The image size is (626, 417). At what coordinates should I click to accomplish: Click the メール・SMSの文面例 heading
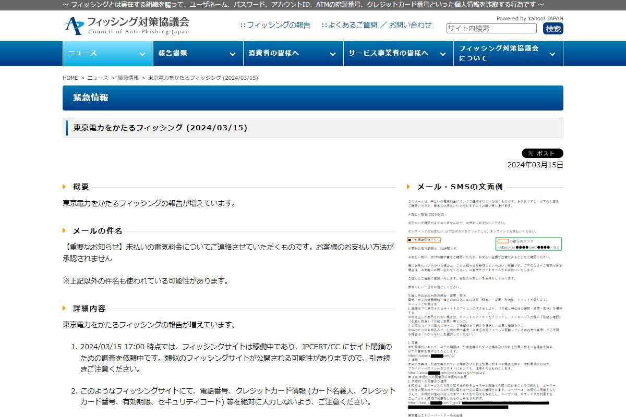pos(460,187)
